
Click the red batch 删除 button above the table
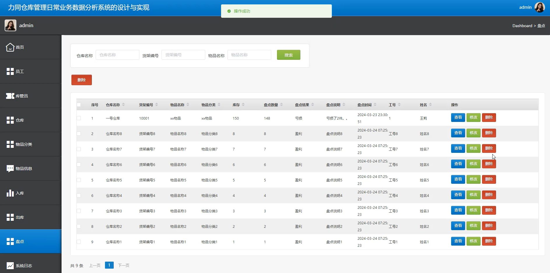point(82,80)
